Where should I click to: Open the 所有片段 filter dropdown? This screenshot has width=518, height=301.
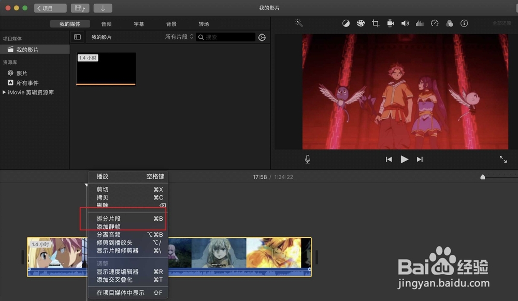(x=179, y=37)
